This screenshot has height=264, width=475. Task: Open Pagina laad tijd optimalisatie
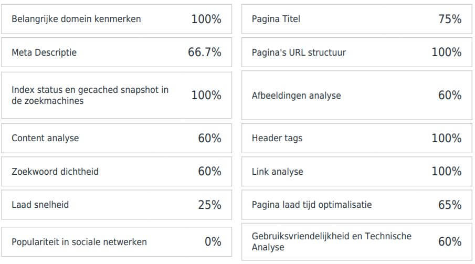(x=356, y=205)
